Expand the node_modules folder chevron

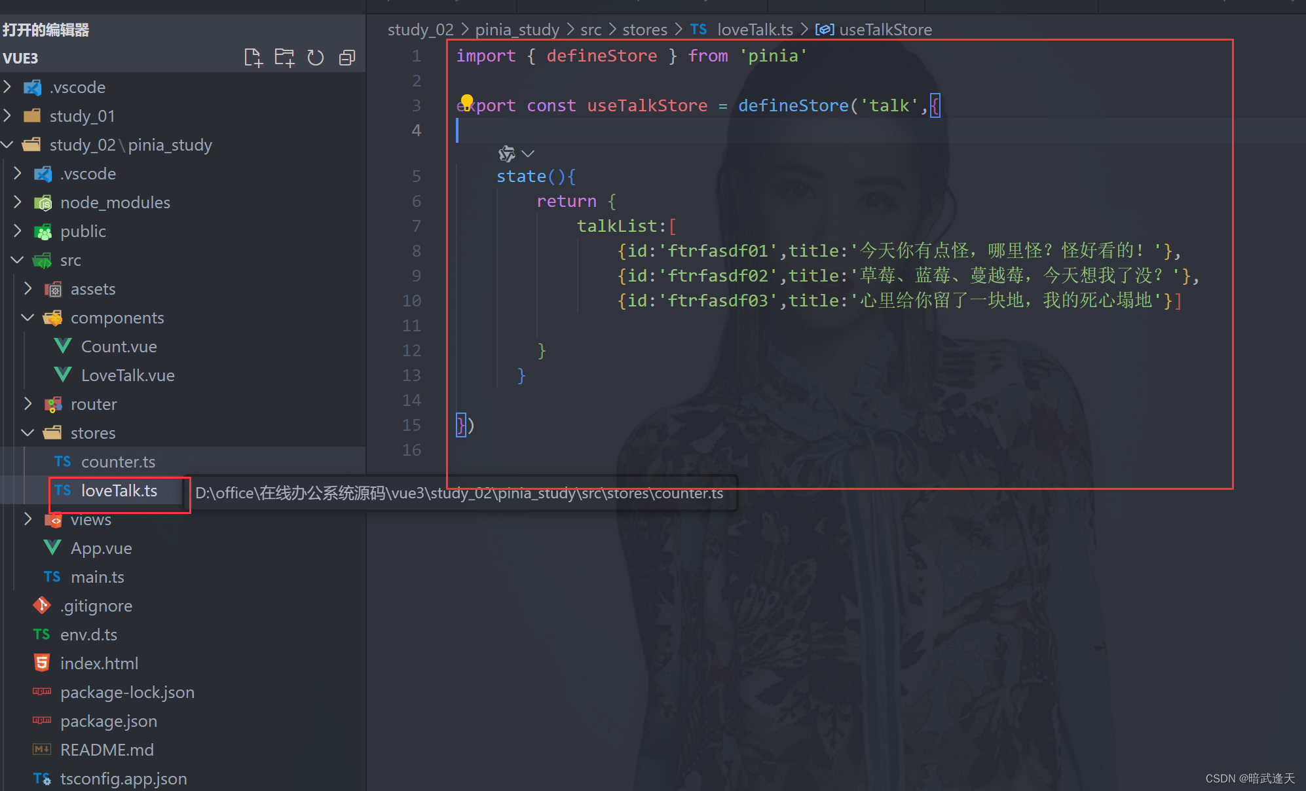[18, 202]
